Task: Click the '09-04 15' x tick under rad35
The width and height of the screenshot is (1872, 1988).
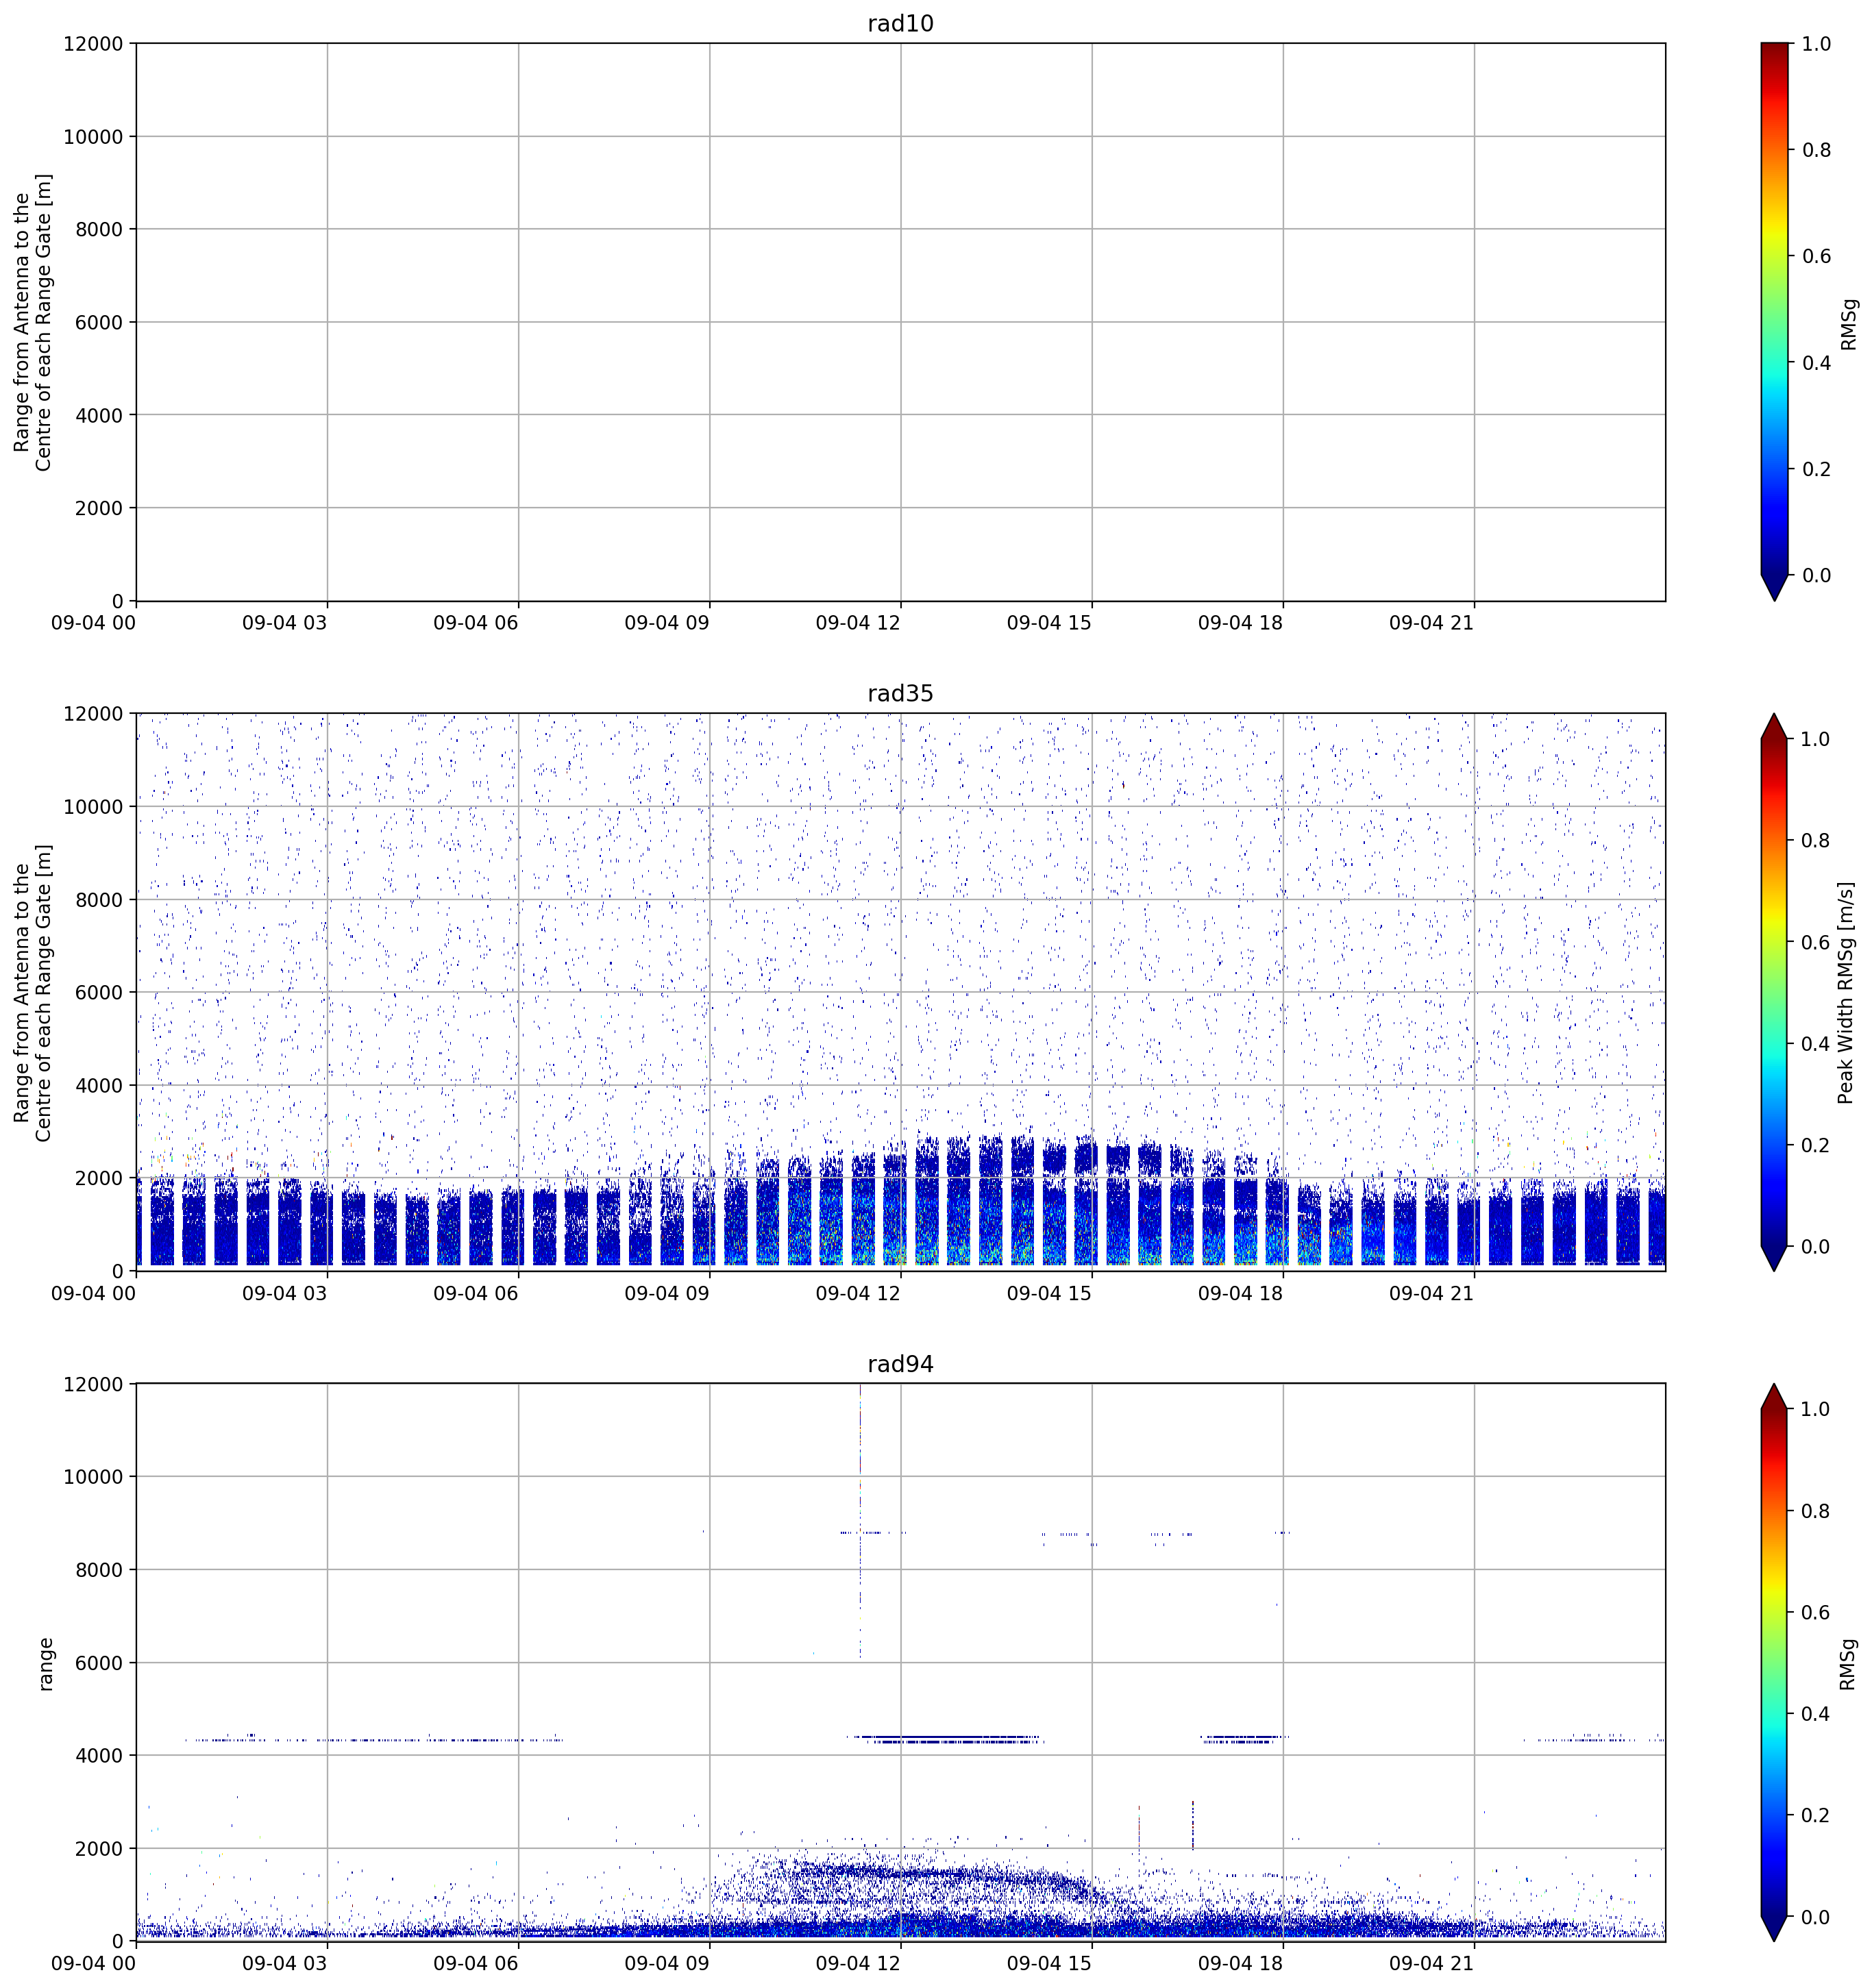Action: pyautogui.click(x=1049, y=1293)
